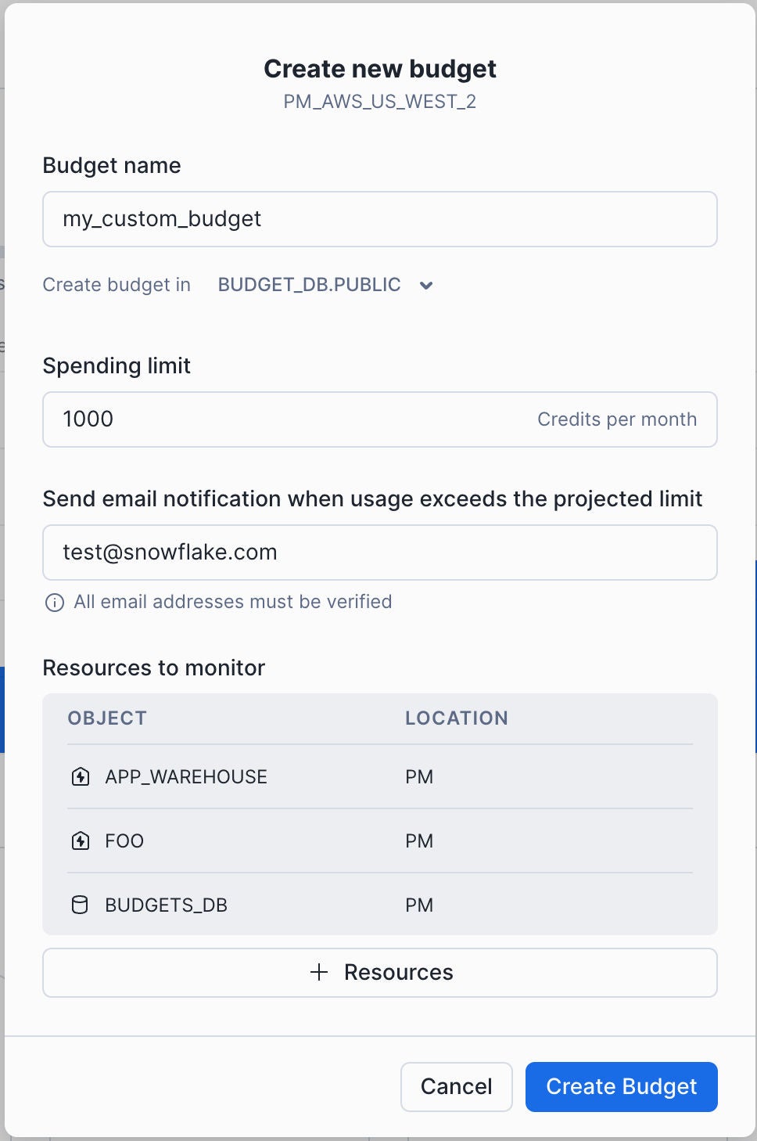Select the FOO resource name
This screenshot has width=757, height=1141.
[x=124, y=841]
